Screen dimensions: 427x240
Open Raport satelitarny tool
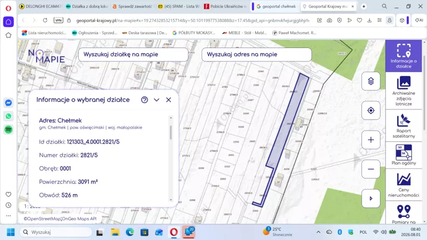[404, 126]
